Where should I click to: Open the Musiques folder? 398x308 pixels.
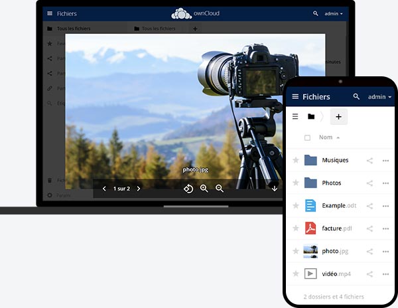335,160
